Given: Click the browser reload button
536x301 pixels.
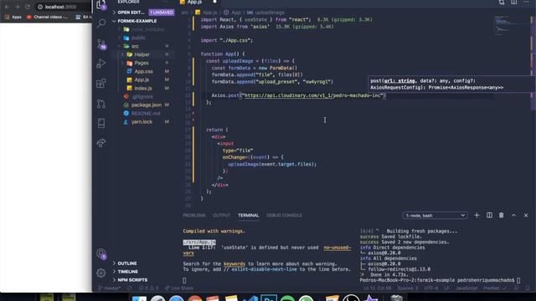Looking at the screenshot, I should tap(28, 7).
